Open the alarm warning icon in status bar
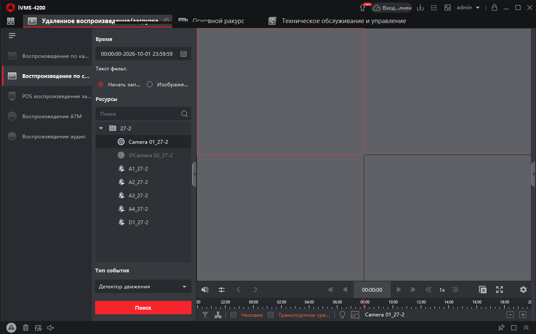Viewport: 536px width, 334px height. pos(11,328)
